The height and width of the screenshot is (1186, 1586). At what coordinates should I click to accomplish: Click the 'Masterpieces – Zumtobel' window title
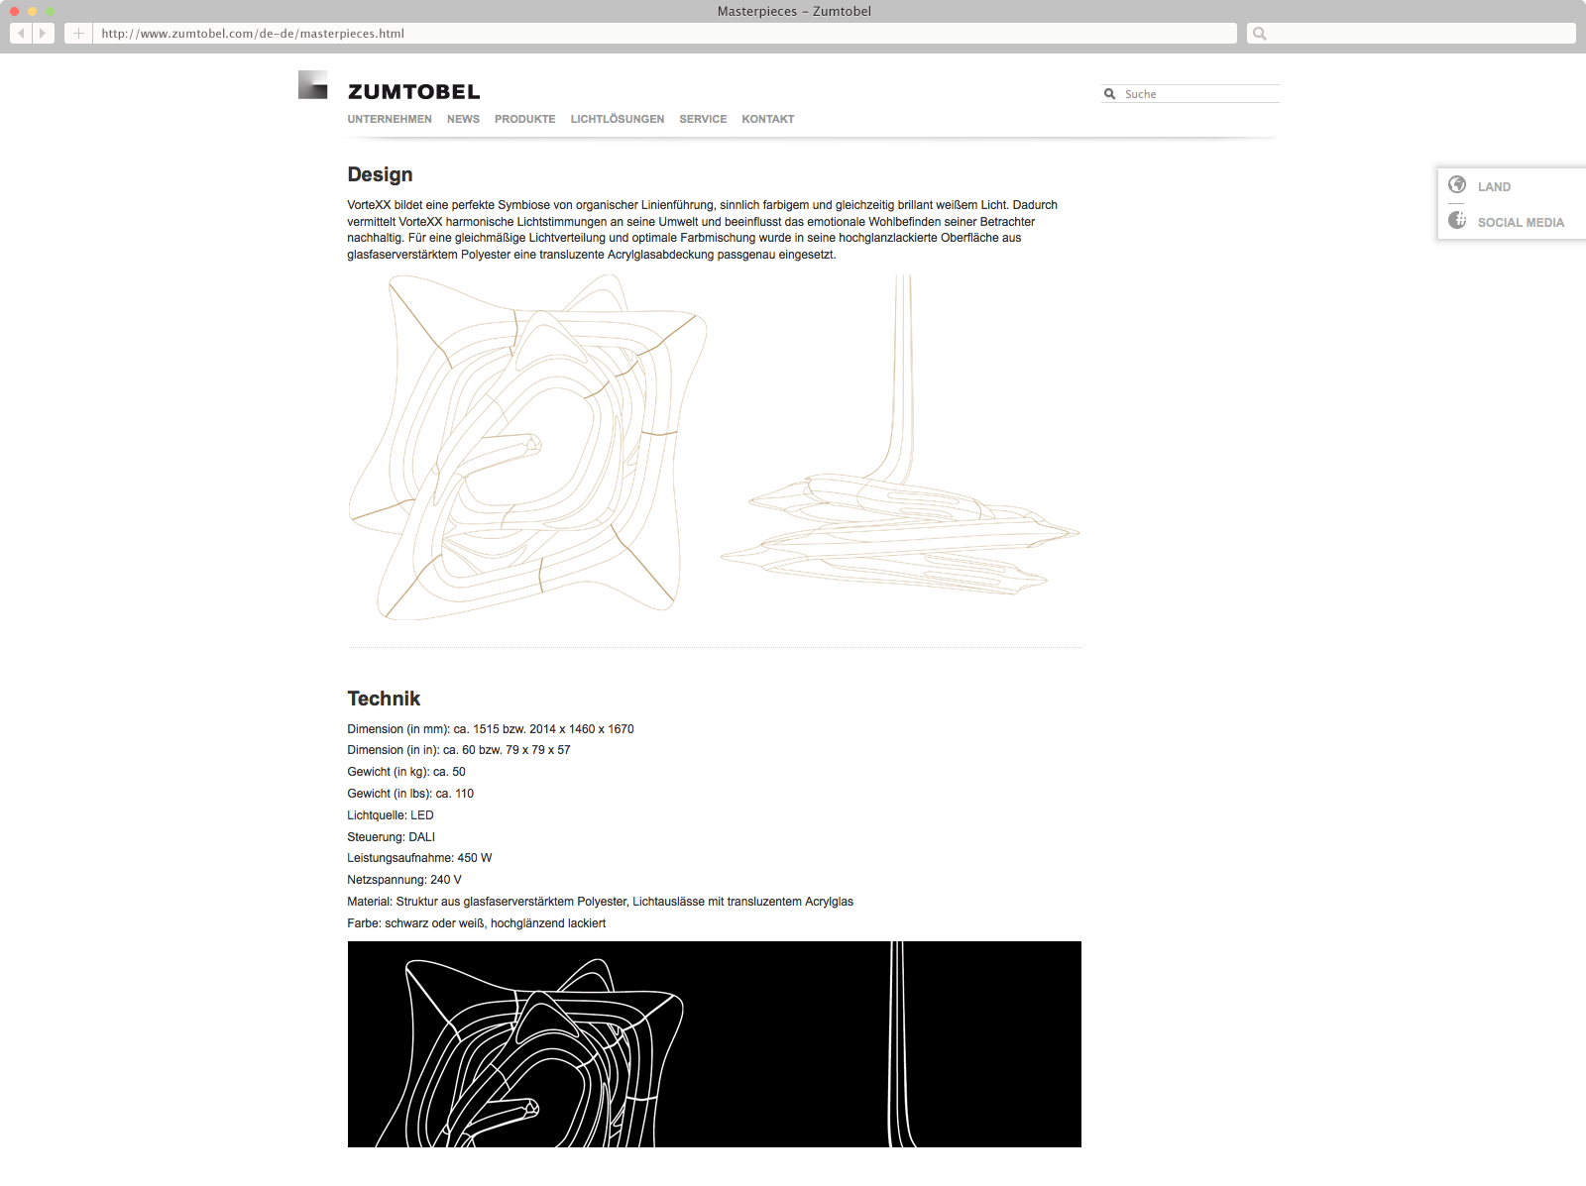[794, 11]
